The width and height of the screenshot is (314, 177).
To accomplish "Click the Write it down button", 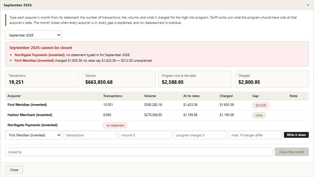I will 296,135.
